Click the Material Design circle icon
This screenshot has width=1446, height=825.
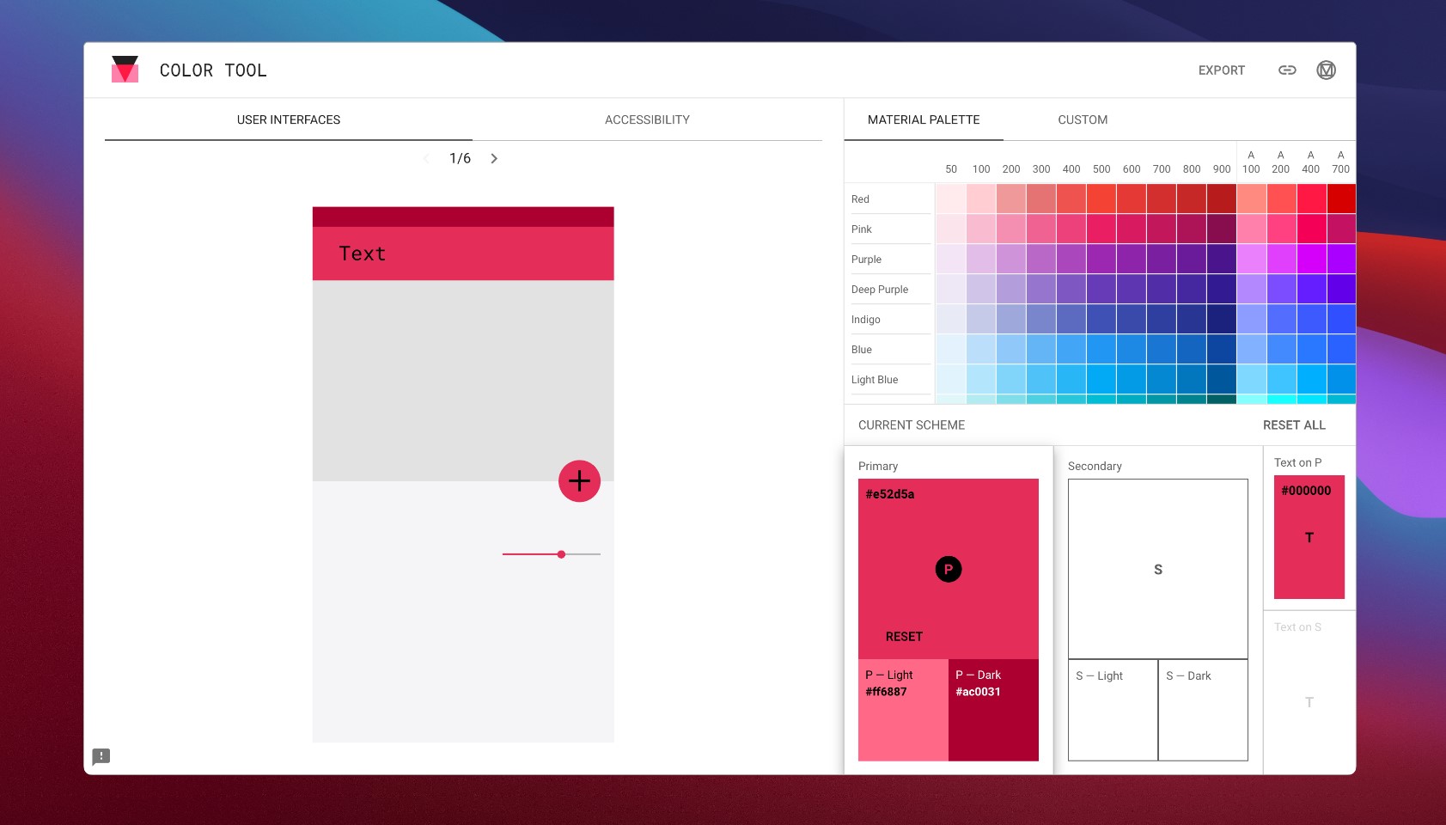[x=1326, y=70]
